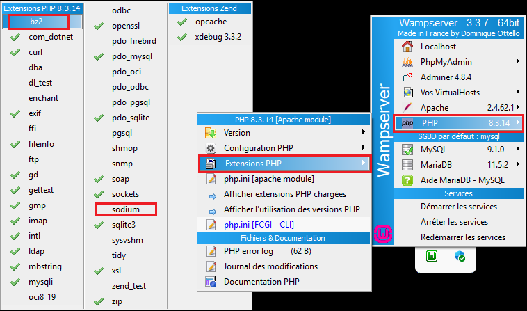Open Documentation PHP
Image resolution: width=527 pixels, height=311 pixels.
coord(261,282)
